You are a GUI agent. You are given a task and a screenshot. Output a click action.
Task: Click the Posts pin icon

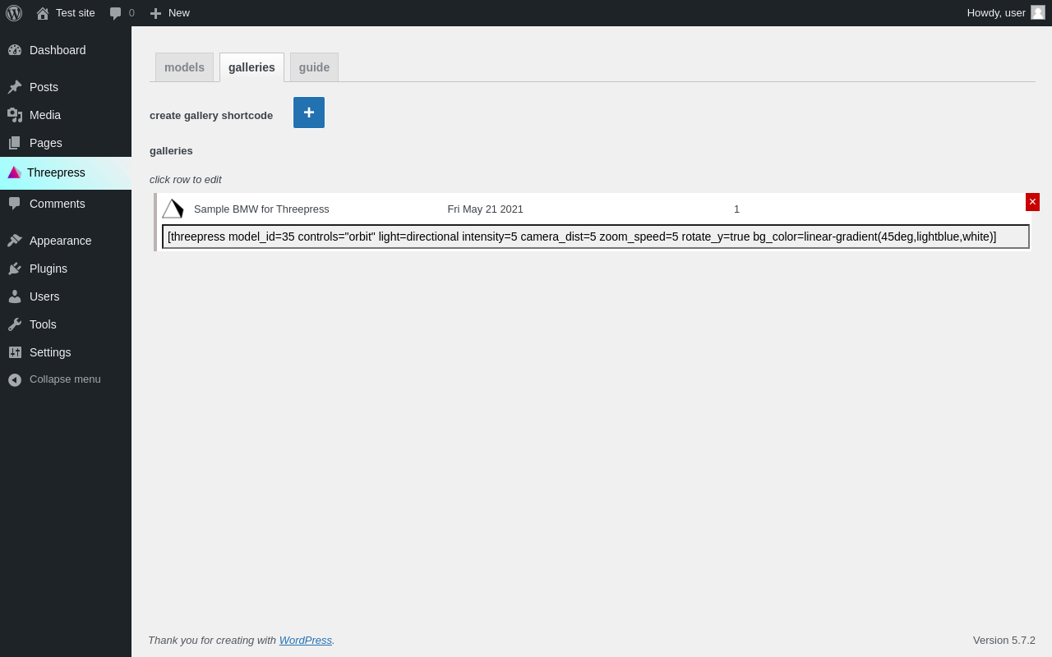click(x=15, y=87)
